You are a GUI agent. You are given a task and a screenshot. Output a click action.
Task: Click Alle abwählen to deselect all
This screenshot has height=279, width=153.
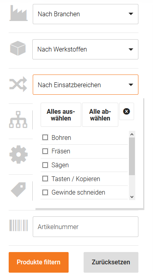pyautogui.click(x=100, y=115)
